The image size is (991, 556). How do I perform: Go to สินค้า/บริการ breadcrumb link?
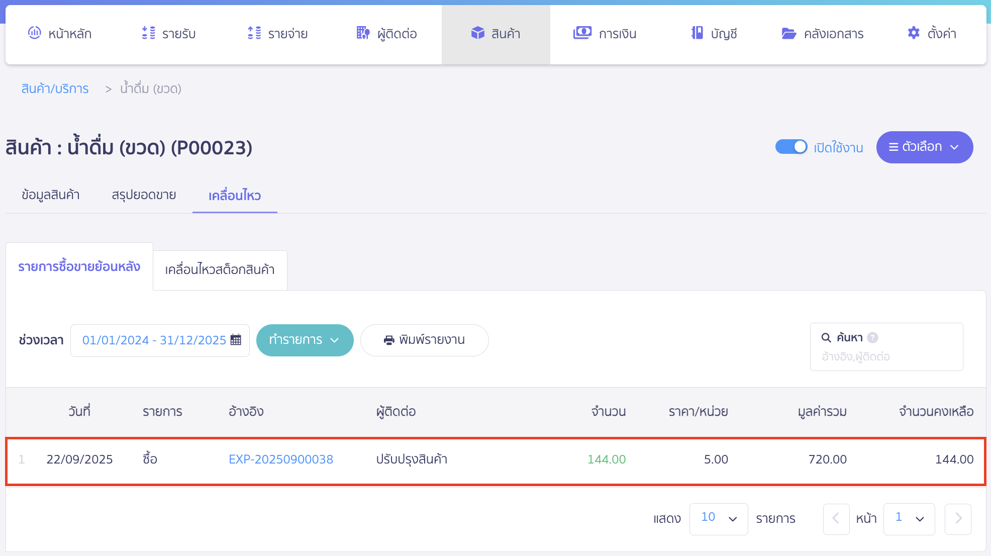[x=55, y=89]
